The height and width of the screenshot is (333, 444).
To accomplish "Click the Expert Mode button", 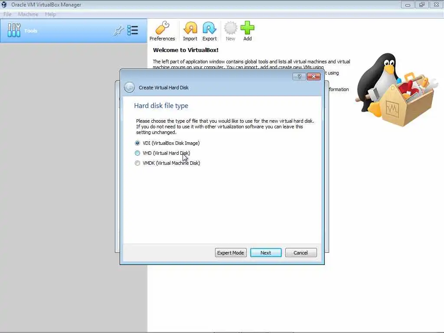I will pyautogui.click(x=231, y=253).
